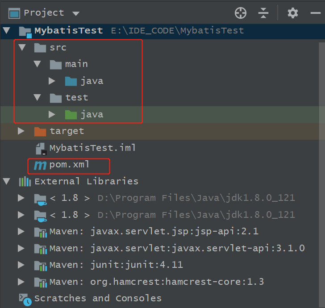Collapse the External Libraries node
Image resolution: width=325 pixels, height=308 pixels.
click(7, 181)
